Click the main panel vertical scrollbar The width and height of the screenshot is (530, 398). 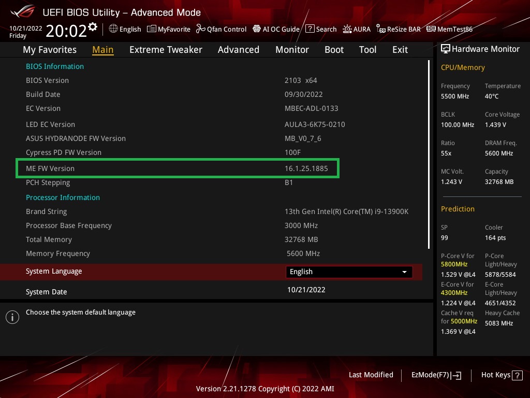tap(429, 154)
